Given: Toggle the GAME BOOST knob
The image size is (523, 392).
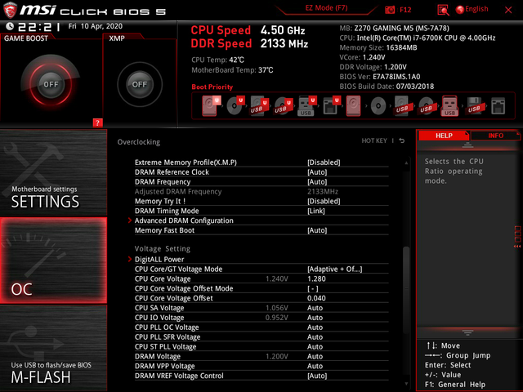Looking at the screenshot, I should click(x=51, y=84).
